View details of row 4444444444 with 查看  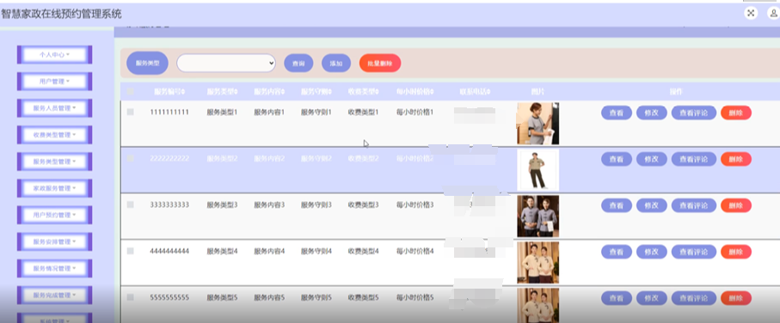tap(617, 252)
